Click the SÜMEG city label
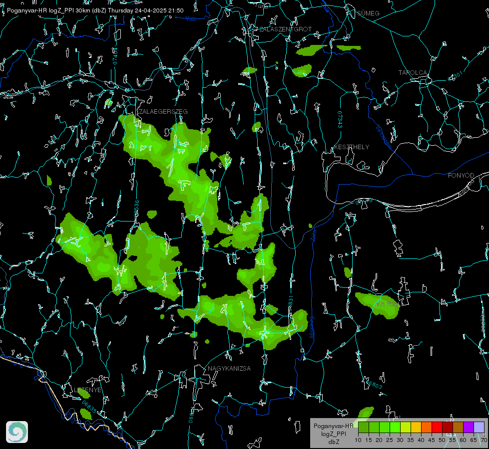This screenshot has height=449, width=489. pos(368,13)
